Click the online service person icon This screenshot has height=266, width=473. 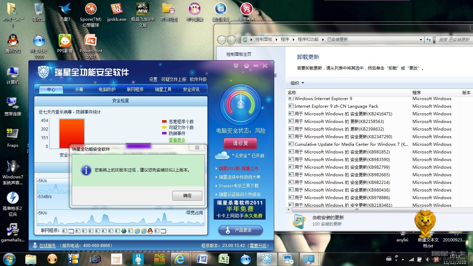tap(35, 246)
